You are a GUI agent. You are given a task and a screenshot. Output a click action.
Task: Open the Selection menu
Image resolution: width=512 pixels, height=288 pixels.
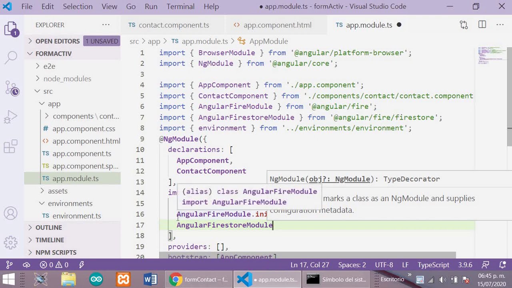(78, 6)
